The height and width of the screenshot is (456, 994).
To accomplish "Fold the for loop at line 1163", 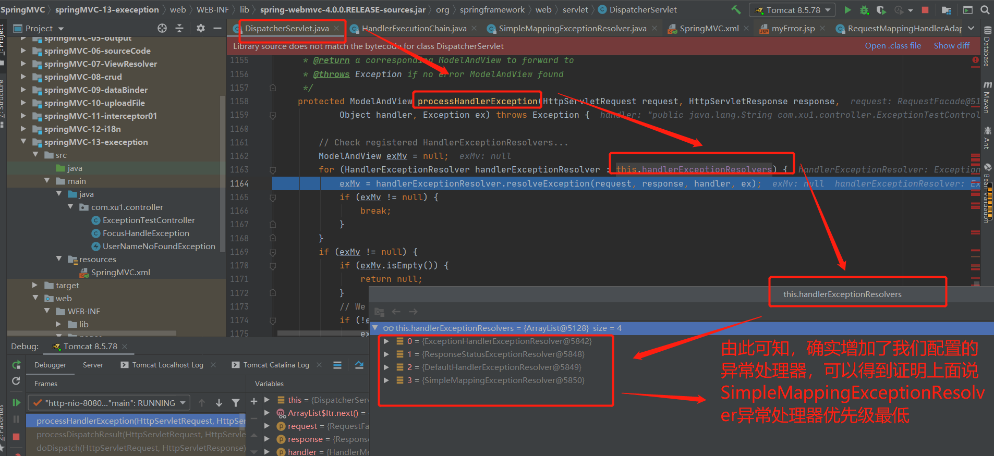I will (273, 170).
